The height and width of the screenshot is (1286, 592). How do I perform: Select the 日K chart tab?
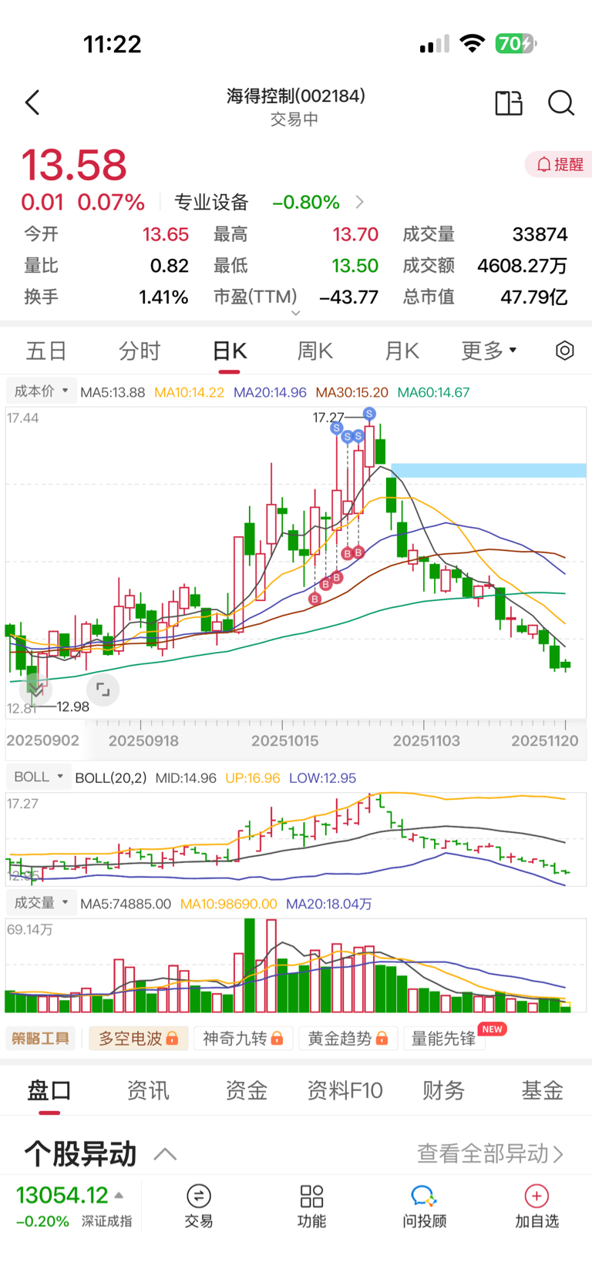point(229,351)
